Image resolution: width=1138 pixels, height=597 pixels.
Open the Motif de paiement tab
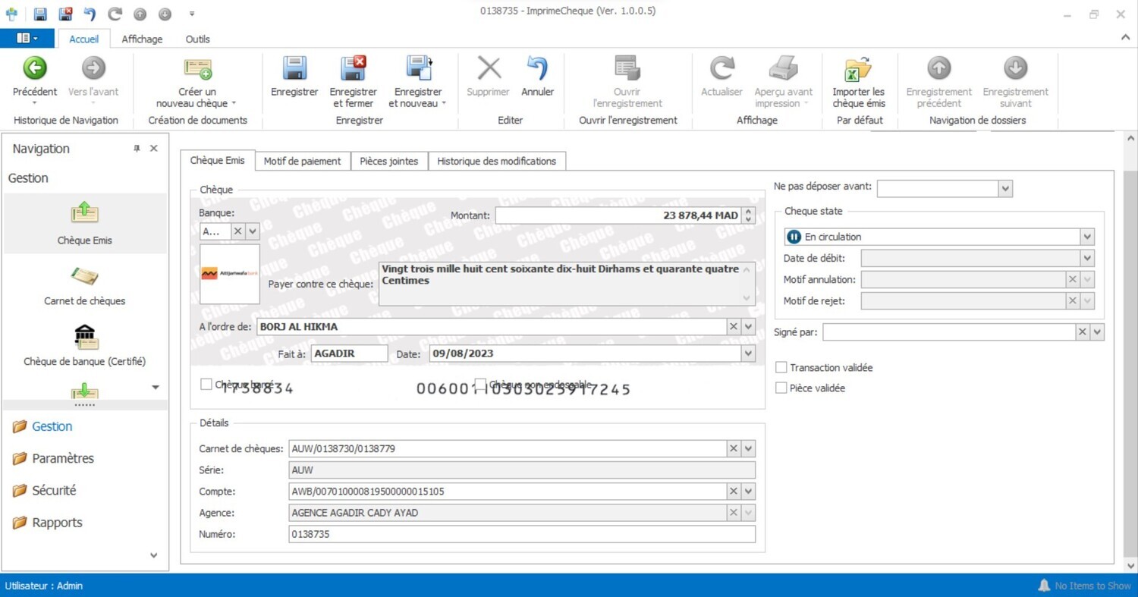click(303, 161)
